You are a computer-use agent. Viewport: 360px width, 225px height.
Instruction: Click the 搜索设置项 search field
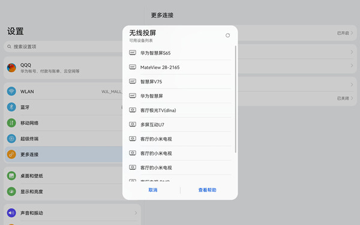pos(64,47)
